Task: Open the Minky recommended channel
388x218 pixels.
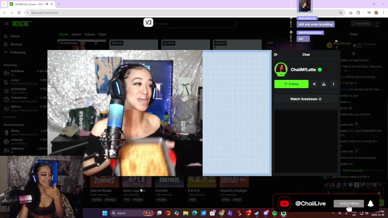Action: click(25, 133)
